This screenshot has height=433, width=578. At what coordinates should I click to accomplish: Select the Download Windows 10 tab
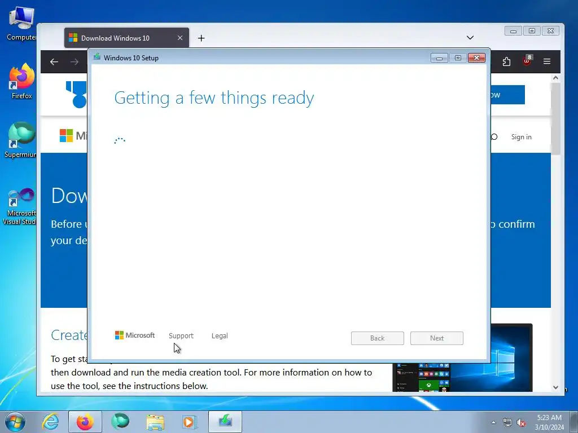tap(126, 38)
